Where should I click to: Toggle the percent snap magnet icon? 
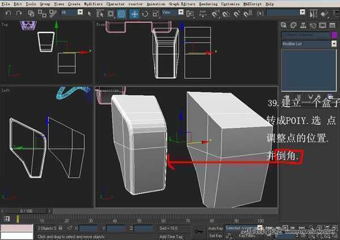[x=237, y=14]
